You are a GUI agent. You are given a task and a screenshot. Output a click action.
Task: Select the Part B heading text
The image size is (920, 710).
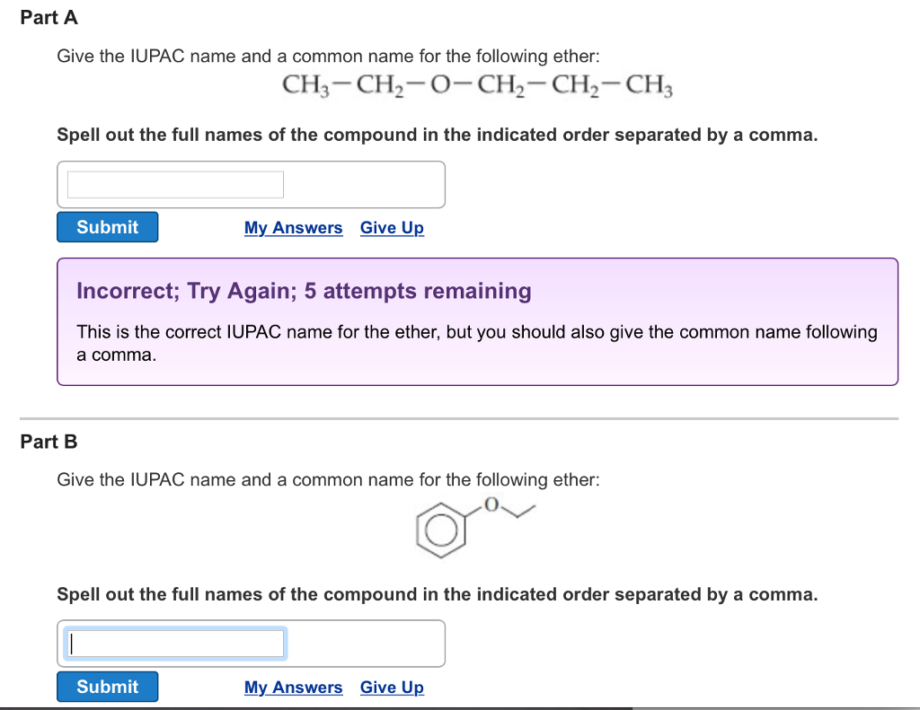point(49,442)
